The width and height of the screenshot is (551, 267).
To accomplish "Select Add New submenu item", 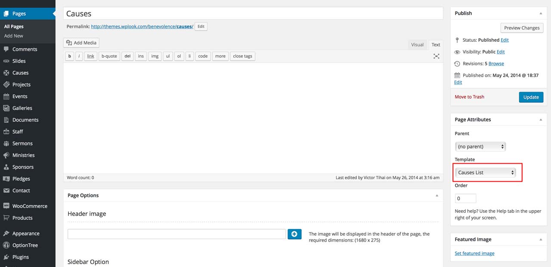I will [x=14, y=36].
